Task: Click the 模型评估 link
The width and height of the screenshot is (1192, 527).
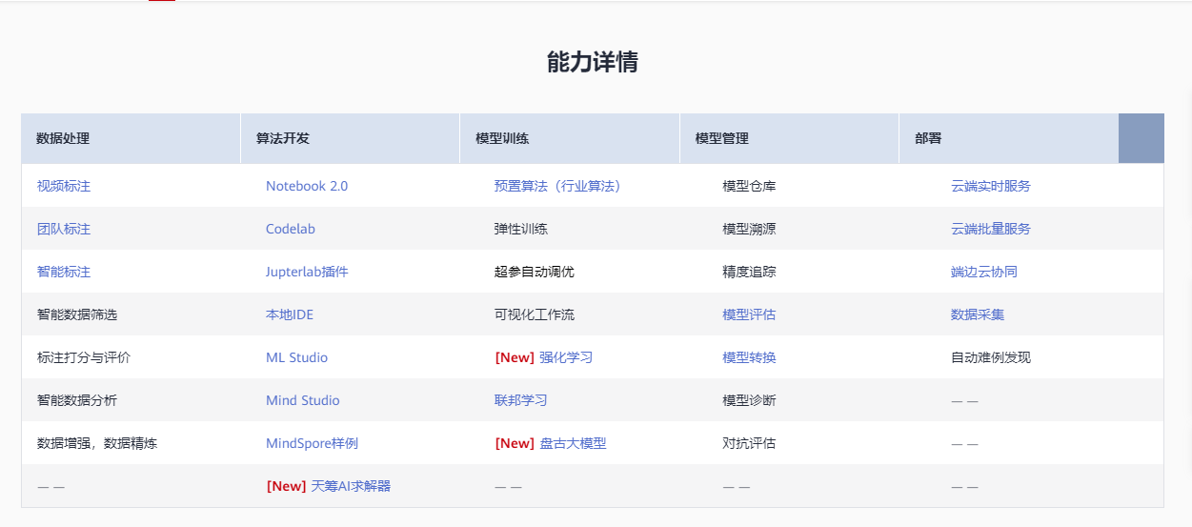Action: (750, 314)
